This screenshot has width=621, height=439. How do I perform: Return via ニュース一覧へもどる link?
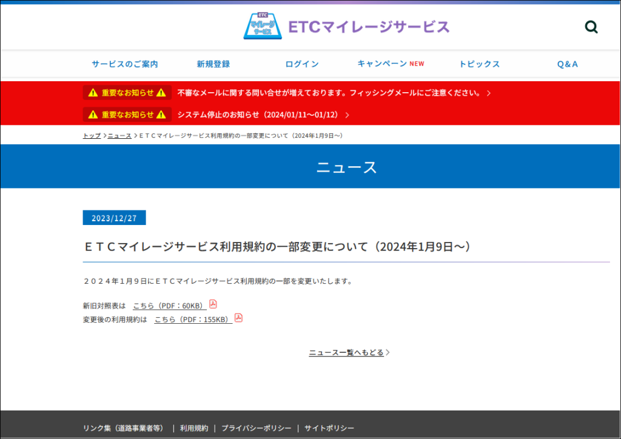[346, 352]
